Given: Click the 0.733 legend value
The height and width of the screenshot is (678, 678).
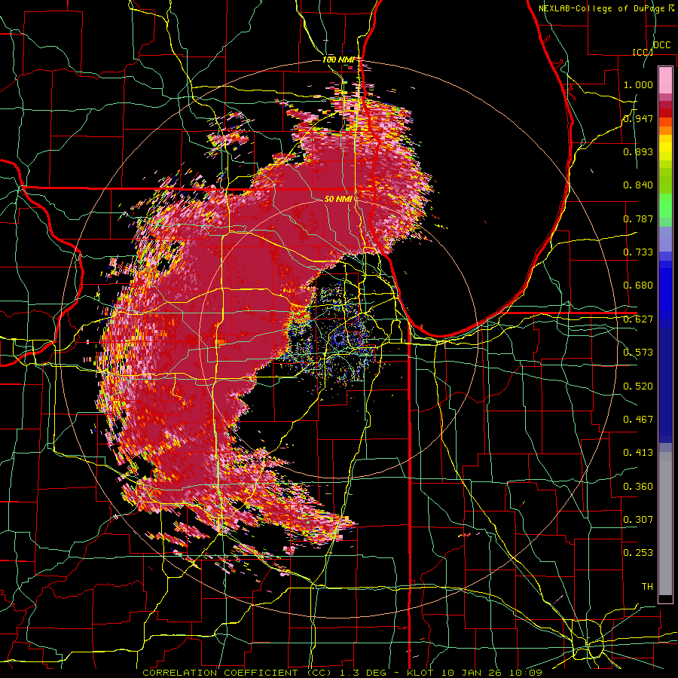Looking at the screenshot, I should (x=638, y=252).
